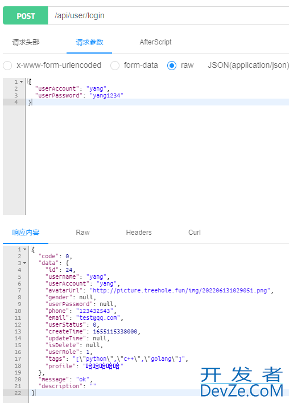Select the raw radio button

[x=172, y=66]
